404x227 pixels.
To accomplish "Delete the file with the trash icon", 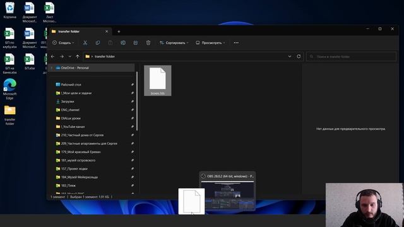I will pos(148,43).
